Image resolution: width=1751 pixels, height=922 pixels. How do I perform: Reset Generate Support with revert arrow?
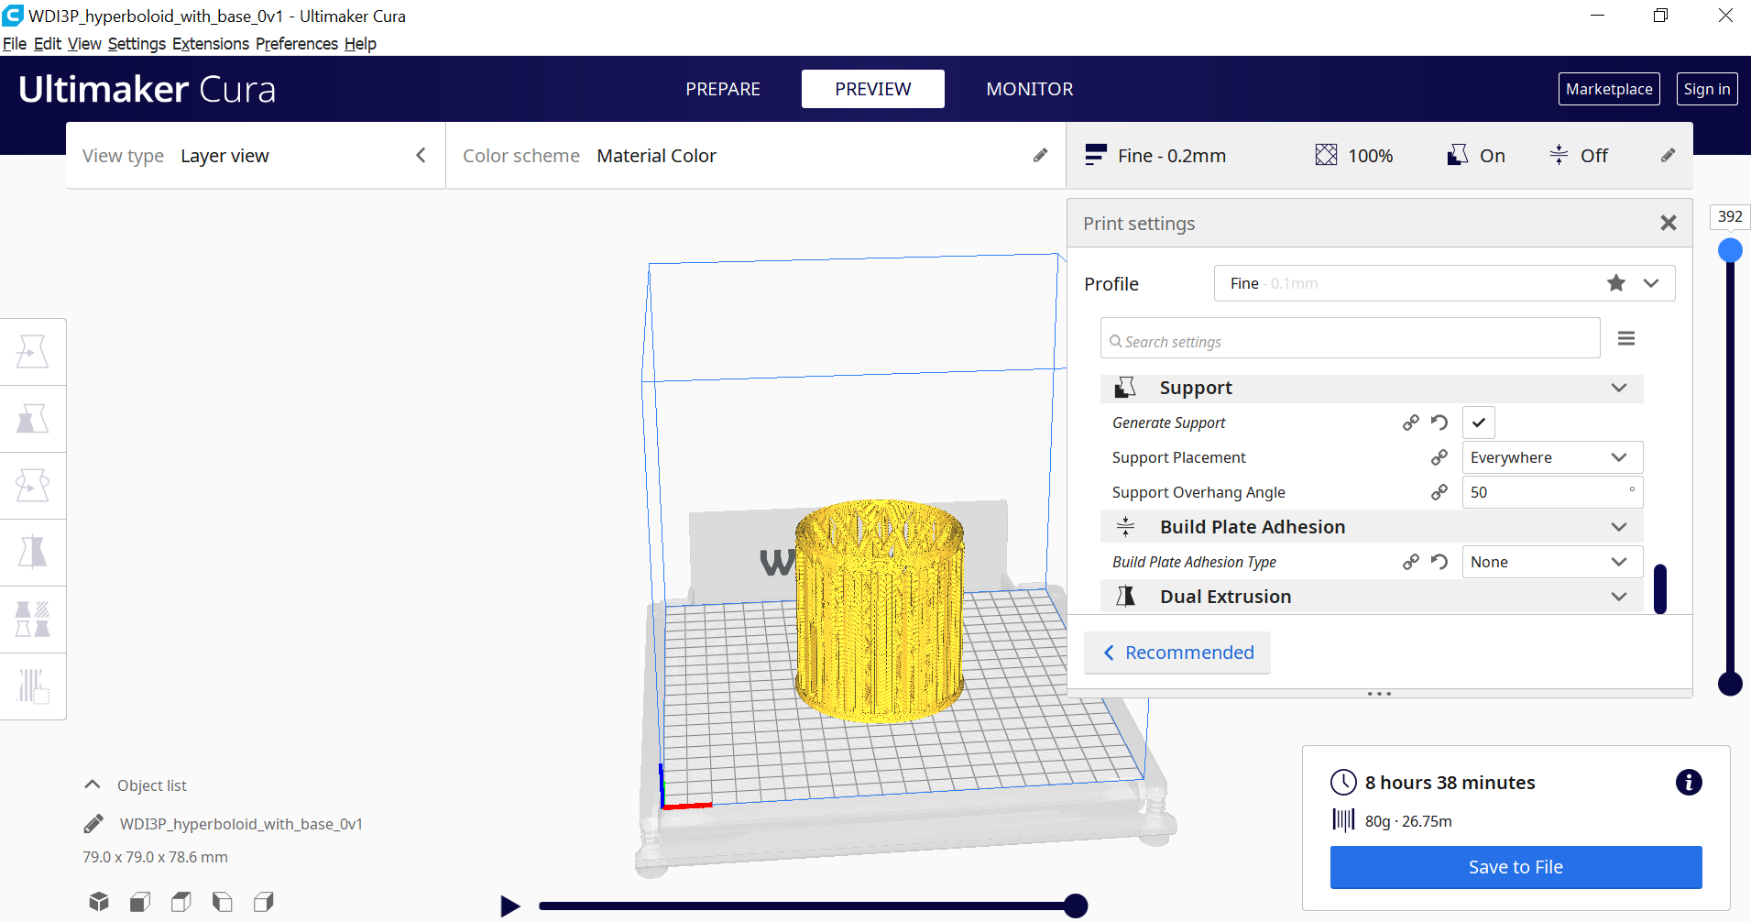(1439, 423)
